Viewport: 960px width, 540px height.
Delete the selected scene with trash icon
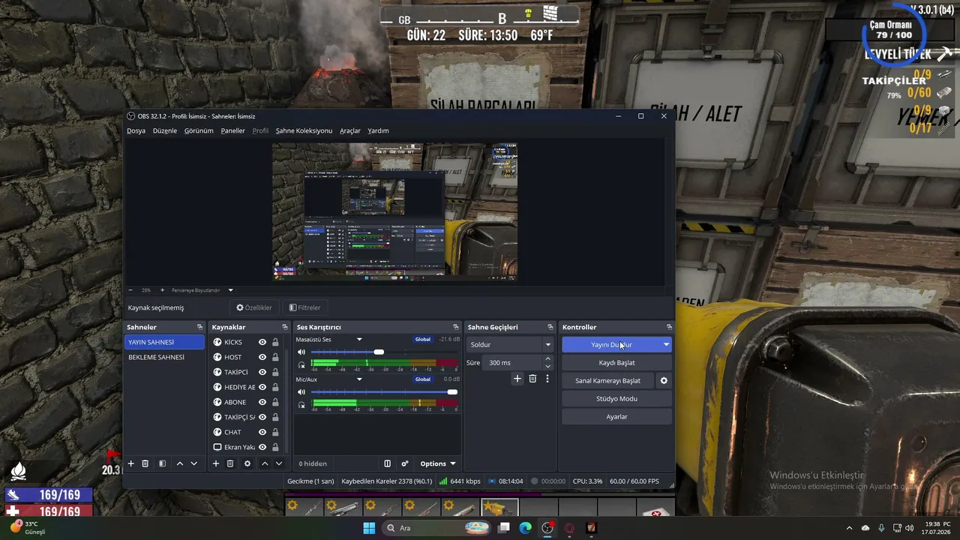(x=145, y=463)
